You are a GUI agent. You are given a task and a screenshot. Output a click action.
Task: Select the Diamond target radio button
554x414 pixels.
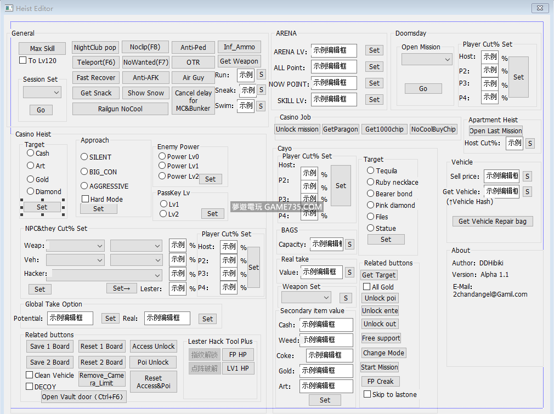click(31, 191)
